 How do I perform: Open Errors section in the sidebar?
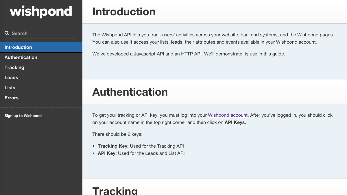[41, 98]
